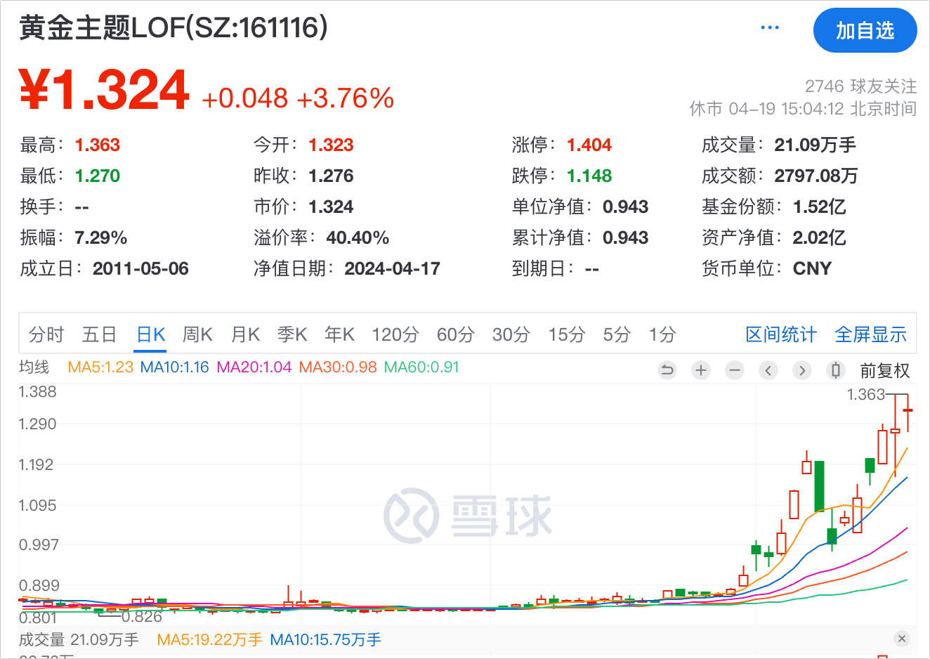Toggle the MA5:1.23 moving average line

pos(100,367)
